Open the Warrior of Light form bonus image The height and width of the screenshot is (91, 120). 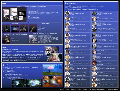6,39
